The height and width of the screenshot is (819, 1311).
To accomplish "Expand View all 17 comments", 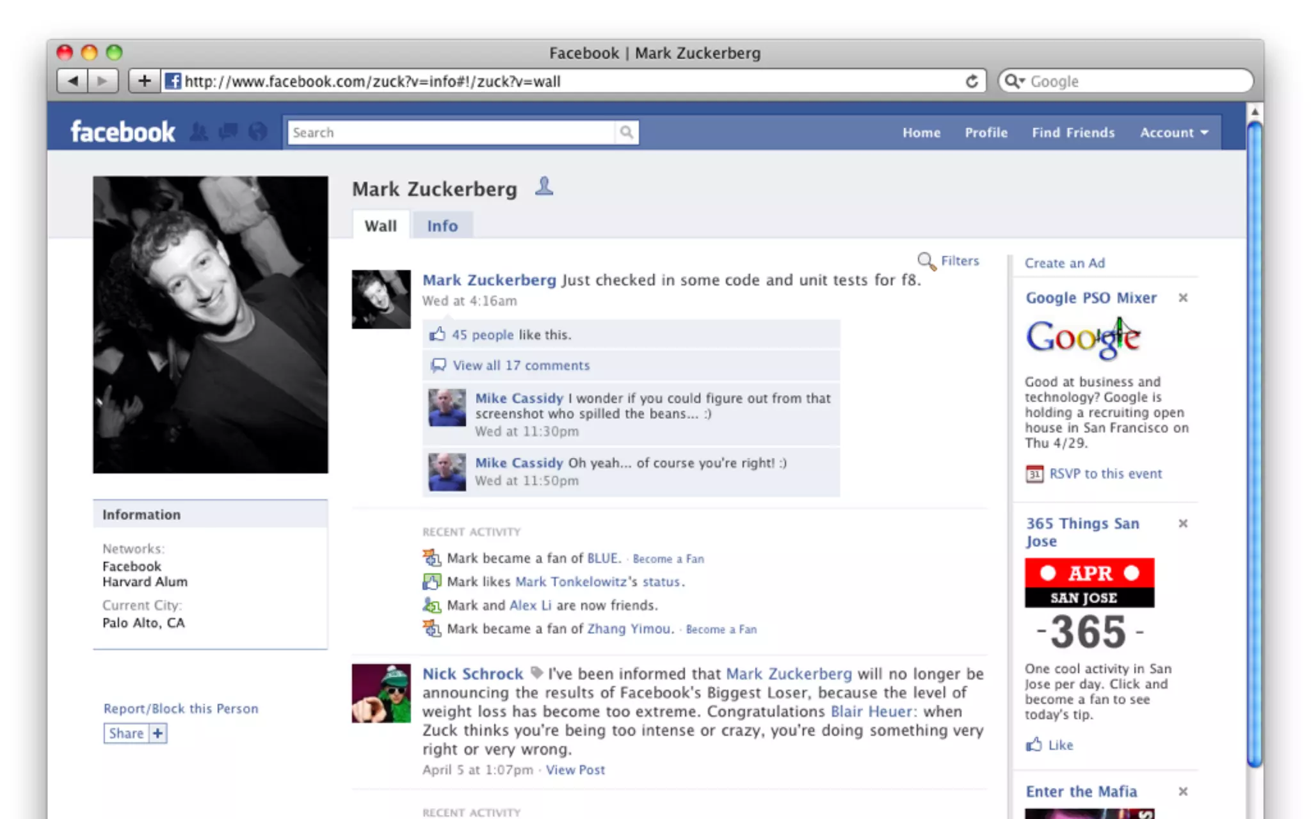I will (x=521, y=365).
